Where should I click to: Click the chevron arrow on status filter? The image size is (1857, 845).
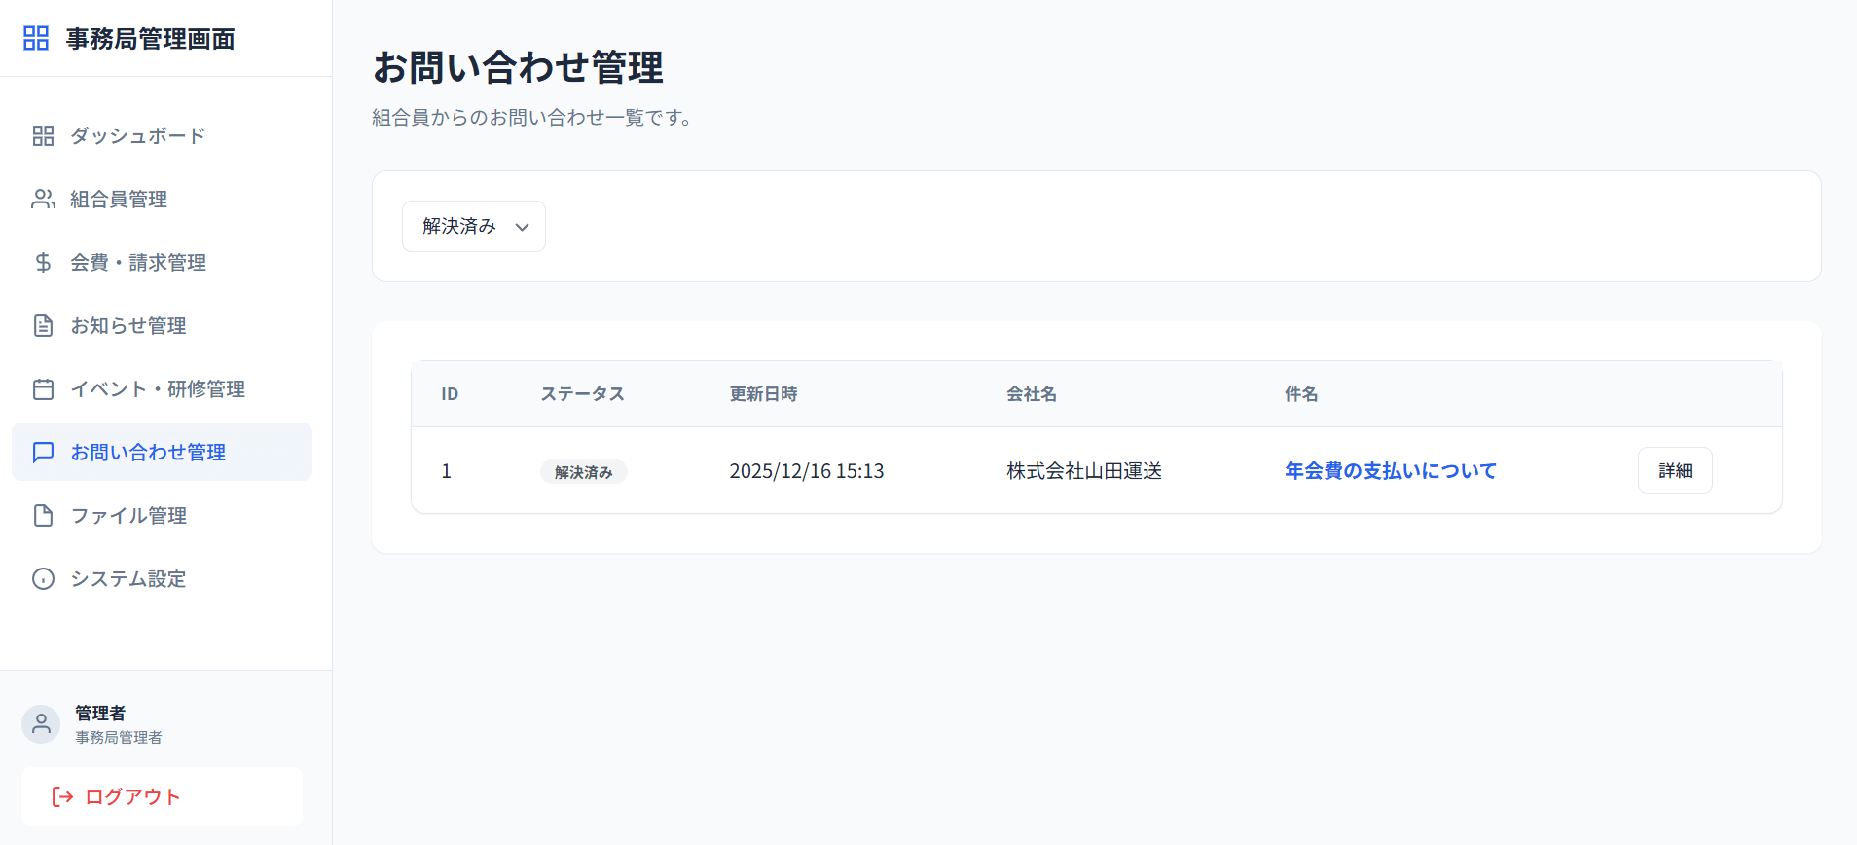pyautogui.click(x=523, y=227)
